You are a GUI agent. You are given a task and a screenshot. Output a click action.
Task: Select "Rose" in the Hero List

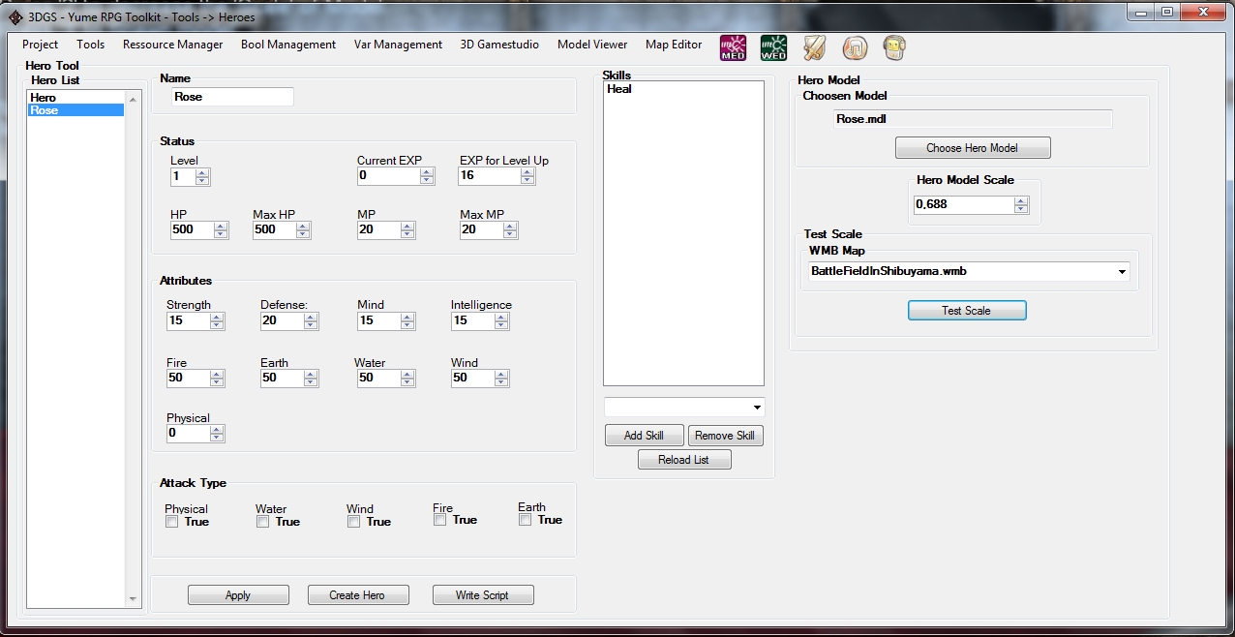point(76,110)
